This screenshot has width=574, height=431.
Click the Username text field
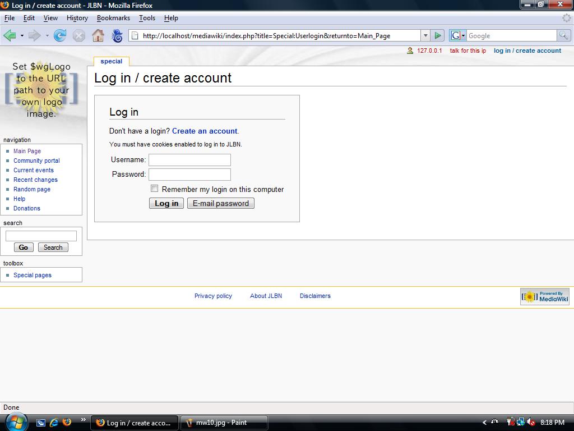click(x=189, y=160)
